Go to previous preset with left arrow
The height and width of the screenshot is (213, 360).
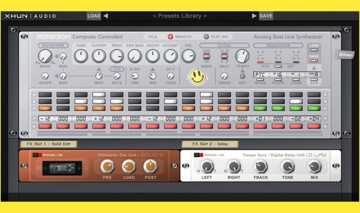click(x=106, y=16)
